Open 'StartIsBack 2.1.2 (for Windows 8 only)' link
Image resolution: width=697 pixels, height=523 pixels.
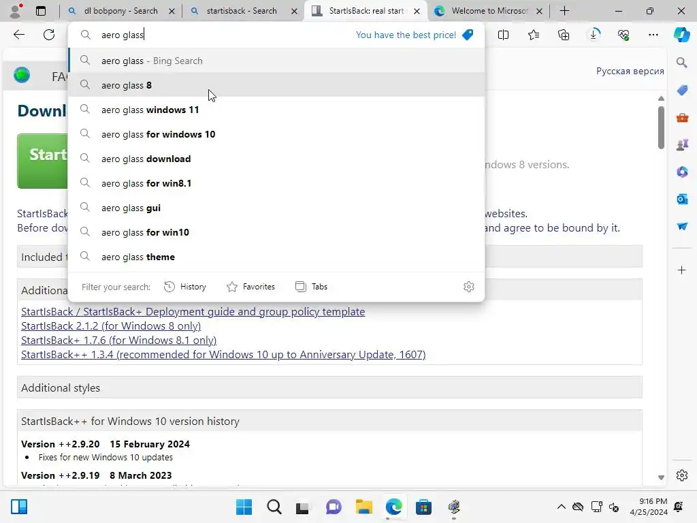click(x=111, y=326)
